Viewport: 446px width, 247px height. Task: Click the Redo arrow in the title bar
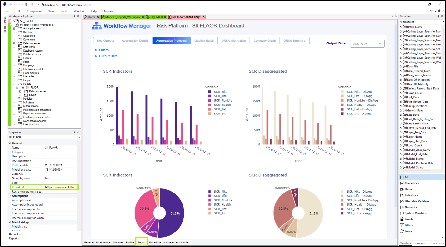pyautogui.click(x=20, y=5)
